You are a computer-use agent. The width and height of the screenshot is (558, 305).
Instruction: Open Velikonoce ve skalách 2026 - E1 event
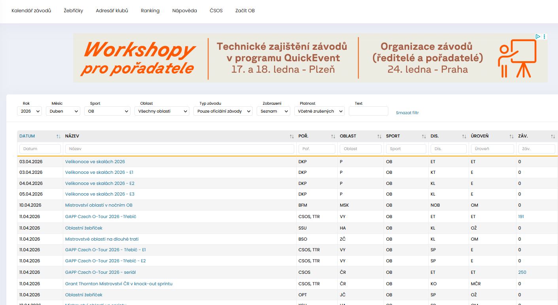tap(99, 173)
